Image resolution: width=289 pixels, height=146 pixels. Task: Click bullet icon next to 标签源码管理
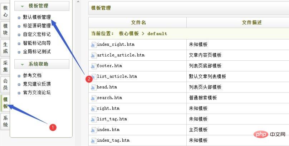click(x=19, y=26)
